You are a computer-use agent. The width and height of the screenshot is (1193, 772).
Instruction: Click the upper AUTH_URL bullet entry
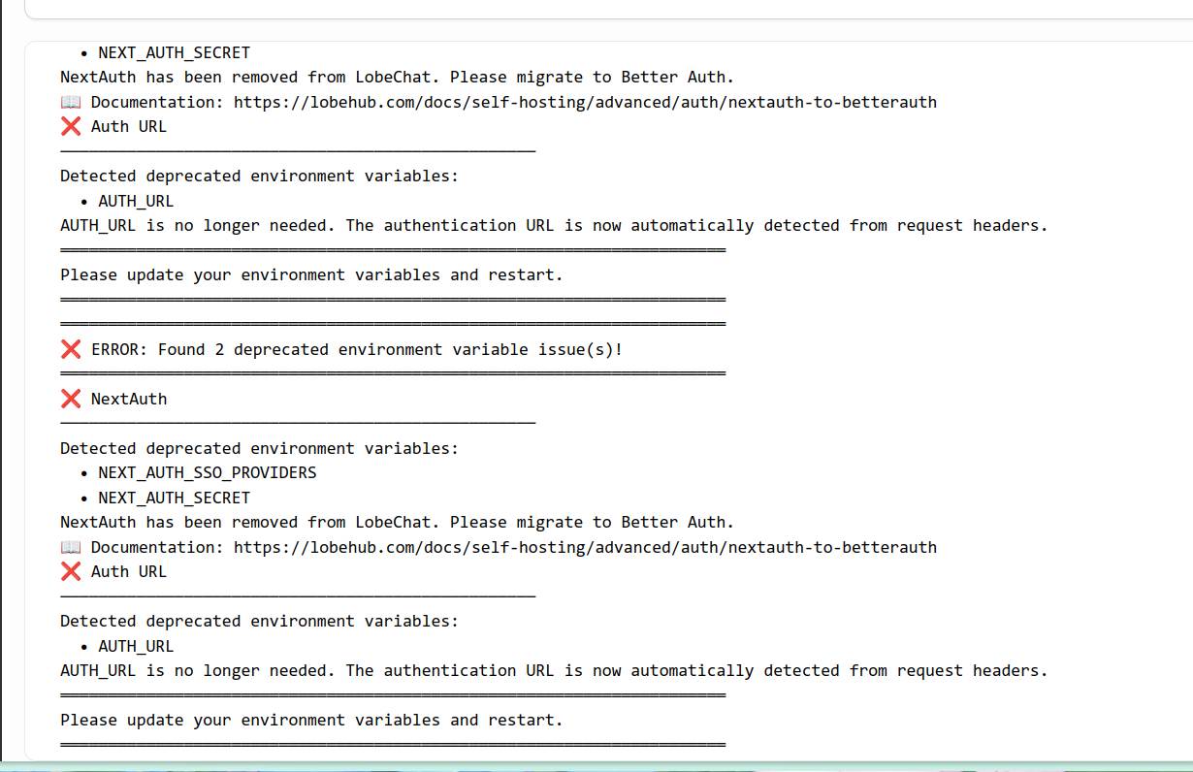pyautogui.click(x=136, y=201)
